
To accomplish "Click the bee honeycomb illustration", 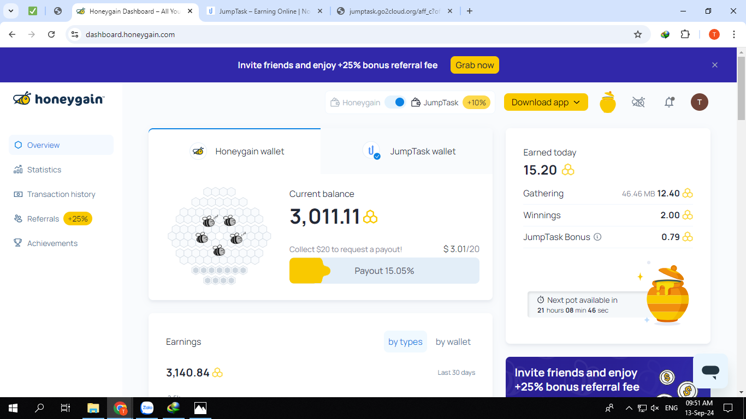I will [219, 236].
